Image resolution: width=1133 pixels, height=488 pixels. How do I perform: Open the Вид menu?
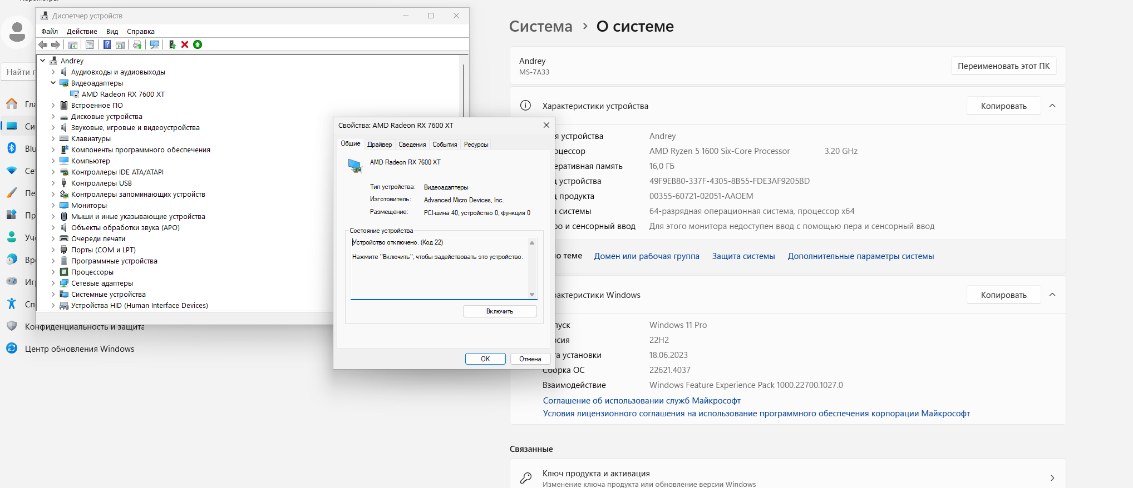point(112,32)
